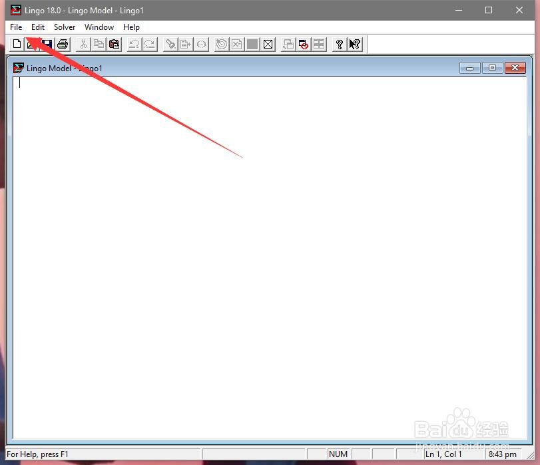
Task: Click the Help Topics question mark icon
Action: (340, 44)
